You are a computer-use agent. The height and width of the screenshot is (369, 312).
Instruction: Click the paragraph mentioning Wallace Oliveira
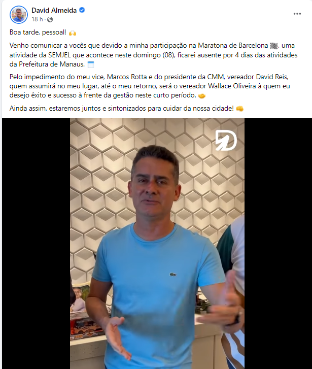(x=150, y=86)
